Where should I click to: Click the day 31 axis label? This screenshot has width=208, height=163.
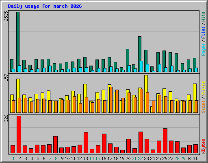(195, 159)
